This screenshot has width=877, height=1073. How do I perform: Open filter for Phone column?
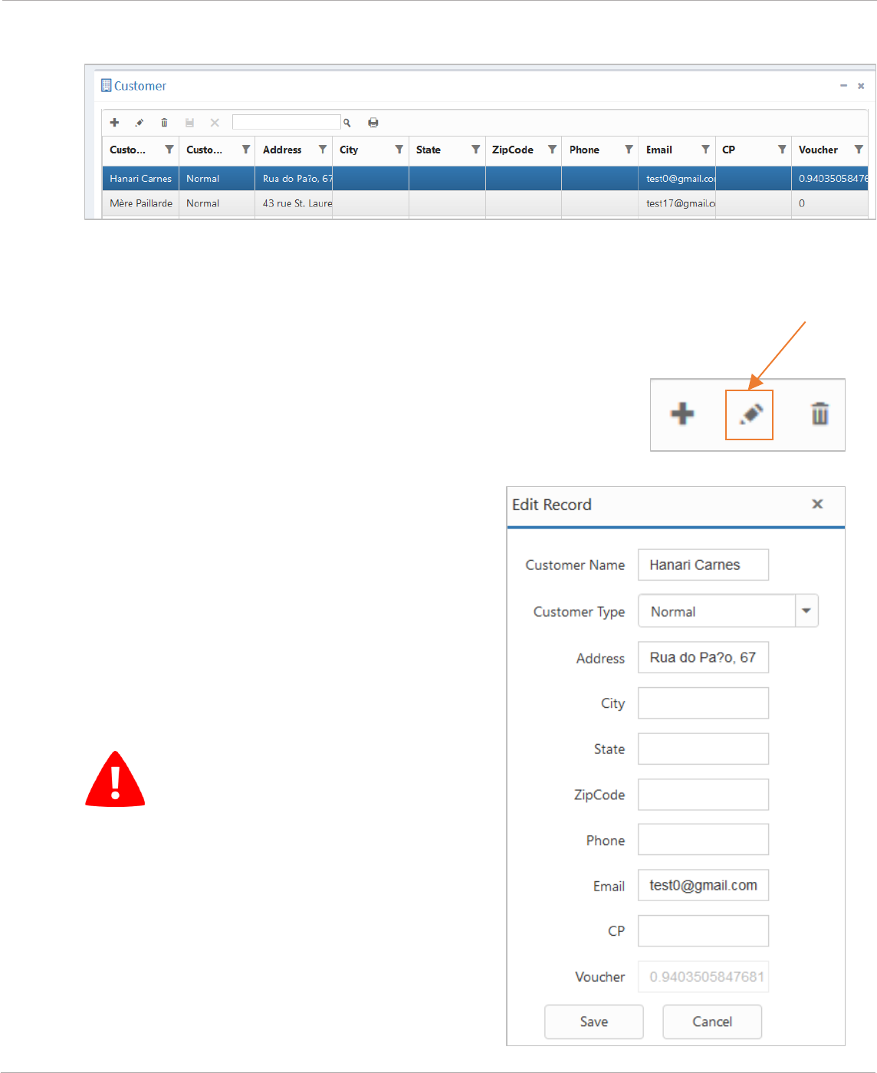[629, 150]
